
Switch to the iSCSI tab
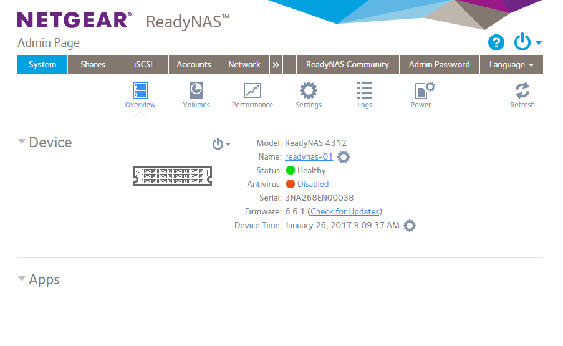pos(143,65)
